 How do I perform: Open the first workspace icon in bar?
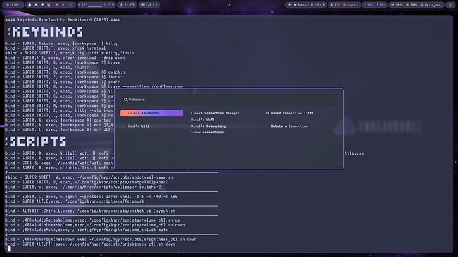[x=29, y=5]
